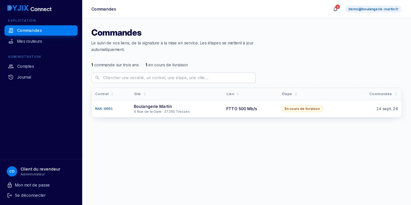Click the DYJIX Connect logo
This screenshot has width=411, height=205.
point(29,8)
